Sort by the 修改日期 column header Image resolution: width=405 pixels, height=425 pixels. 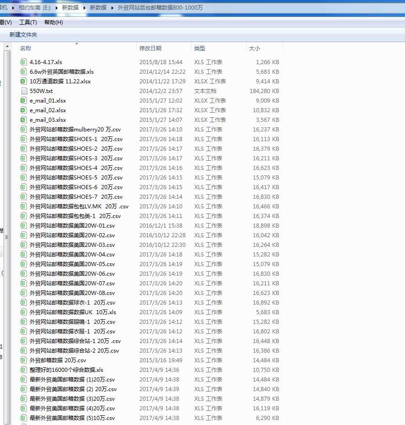[150, 48]
